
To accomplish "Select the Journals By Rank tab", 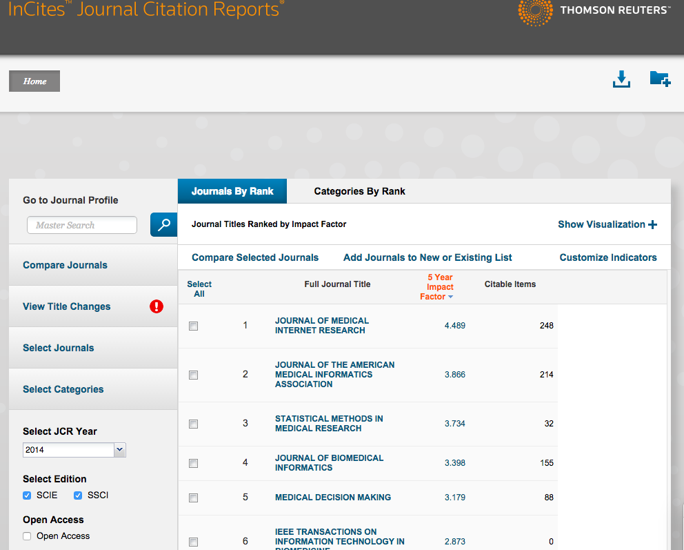I will pyautogui.click(x=232, y=191).
